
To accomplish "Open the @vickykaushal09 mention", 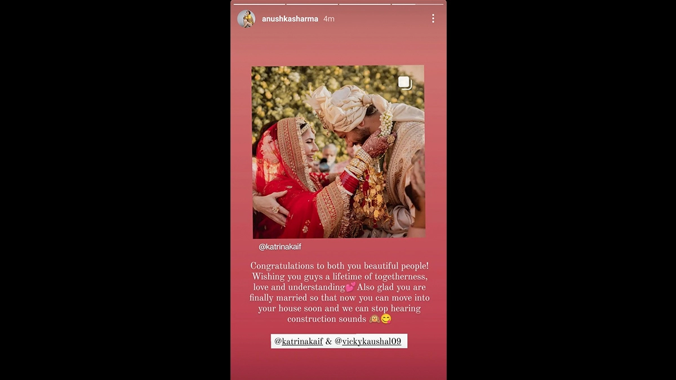I will point(368,341).
